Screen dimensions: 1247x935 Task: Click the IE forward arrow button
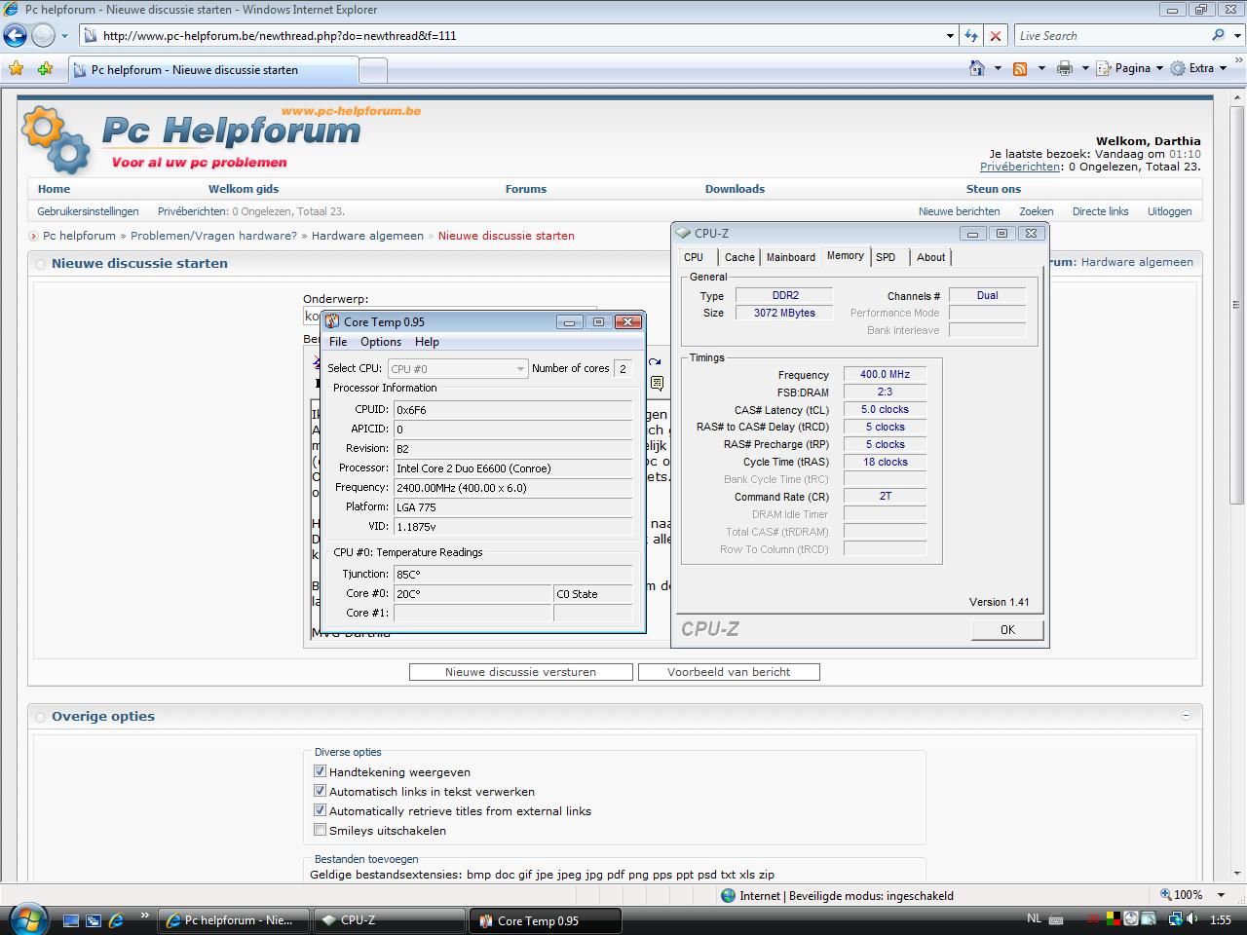(43, 36)
